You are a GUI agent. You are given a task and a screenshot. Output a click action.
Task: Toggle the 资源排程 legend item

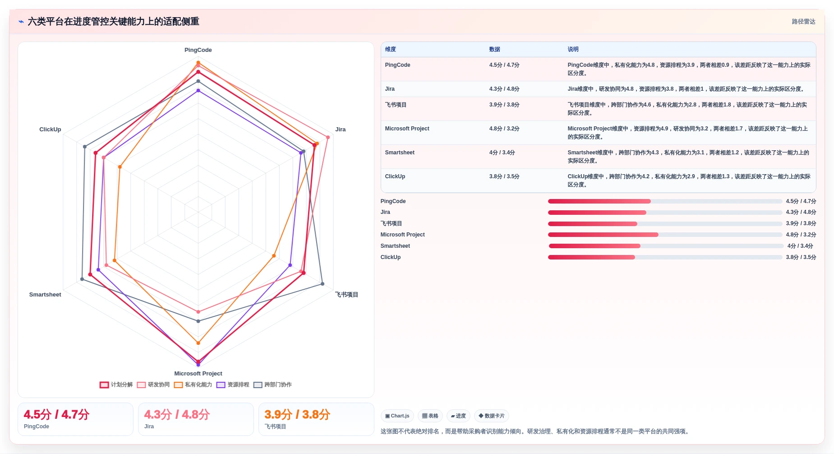click(233, 385)
